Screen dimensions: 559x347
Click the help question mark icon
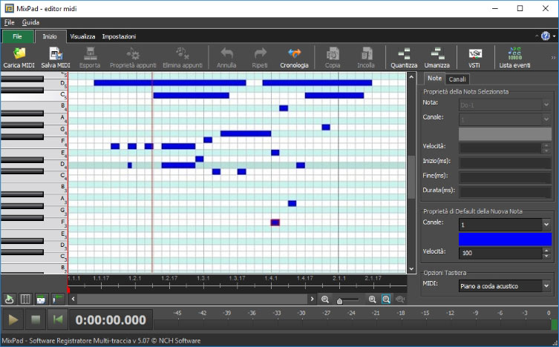pos(546,36)
